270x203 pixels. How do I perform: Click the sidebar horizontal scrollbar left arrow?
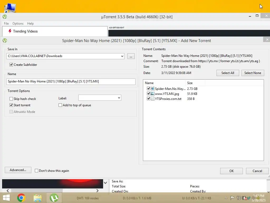click(x=8, y=191)
